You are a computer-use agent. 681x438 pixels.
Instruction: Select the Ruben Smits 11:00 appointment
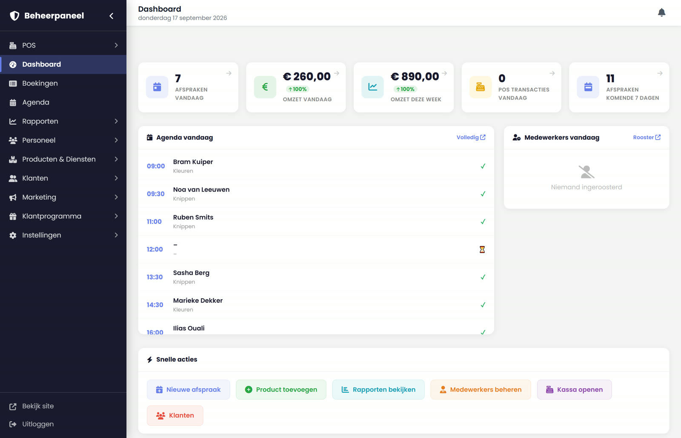pyautogui.click(x=316, y=221)
